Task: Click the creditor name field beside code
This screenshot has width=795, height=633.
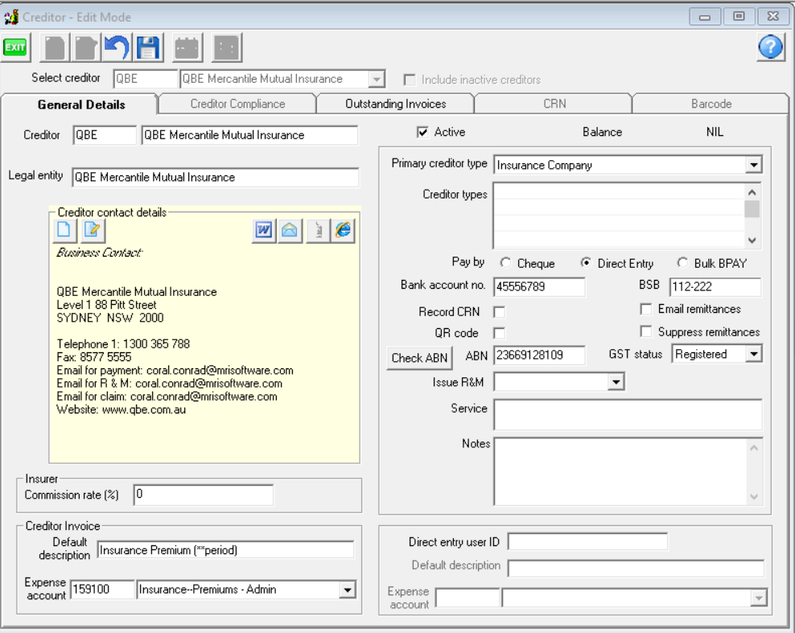Action: click(249, 135)
